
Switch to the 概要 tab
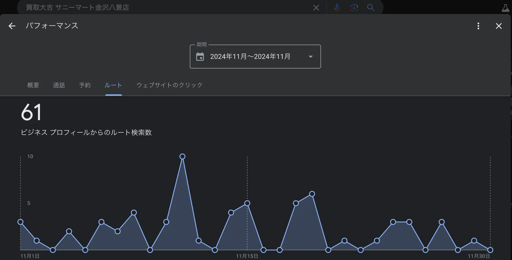(33, 85)
